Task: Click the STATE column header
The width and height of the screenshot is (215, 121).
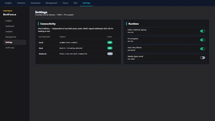Action: 109,37
